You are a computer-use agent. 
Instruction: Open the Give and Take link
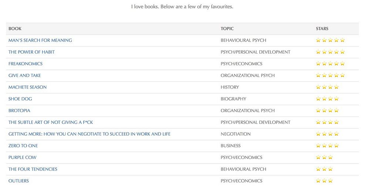25,76
